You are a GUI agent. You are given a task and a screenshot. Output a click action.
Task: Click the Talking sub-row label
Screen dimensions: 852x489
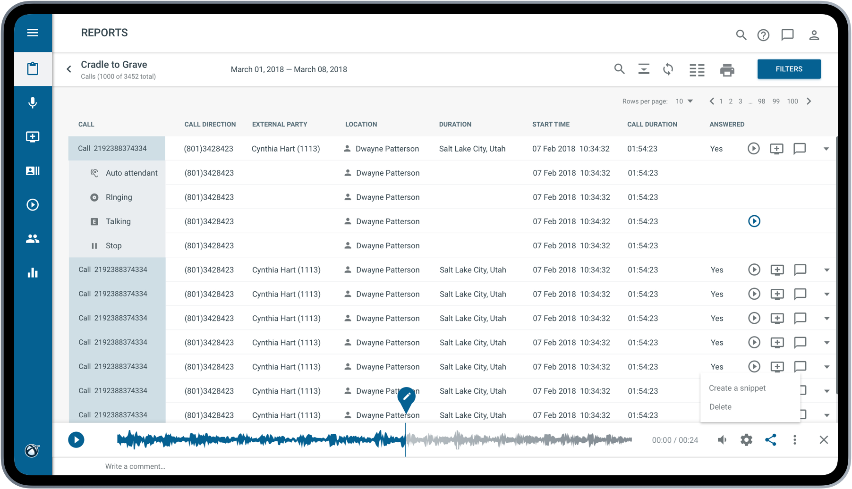point(118,221)
